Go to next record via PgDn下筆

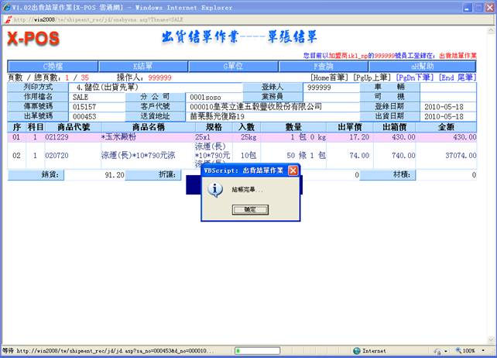pyautogui.click(x=415, y=77)
